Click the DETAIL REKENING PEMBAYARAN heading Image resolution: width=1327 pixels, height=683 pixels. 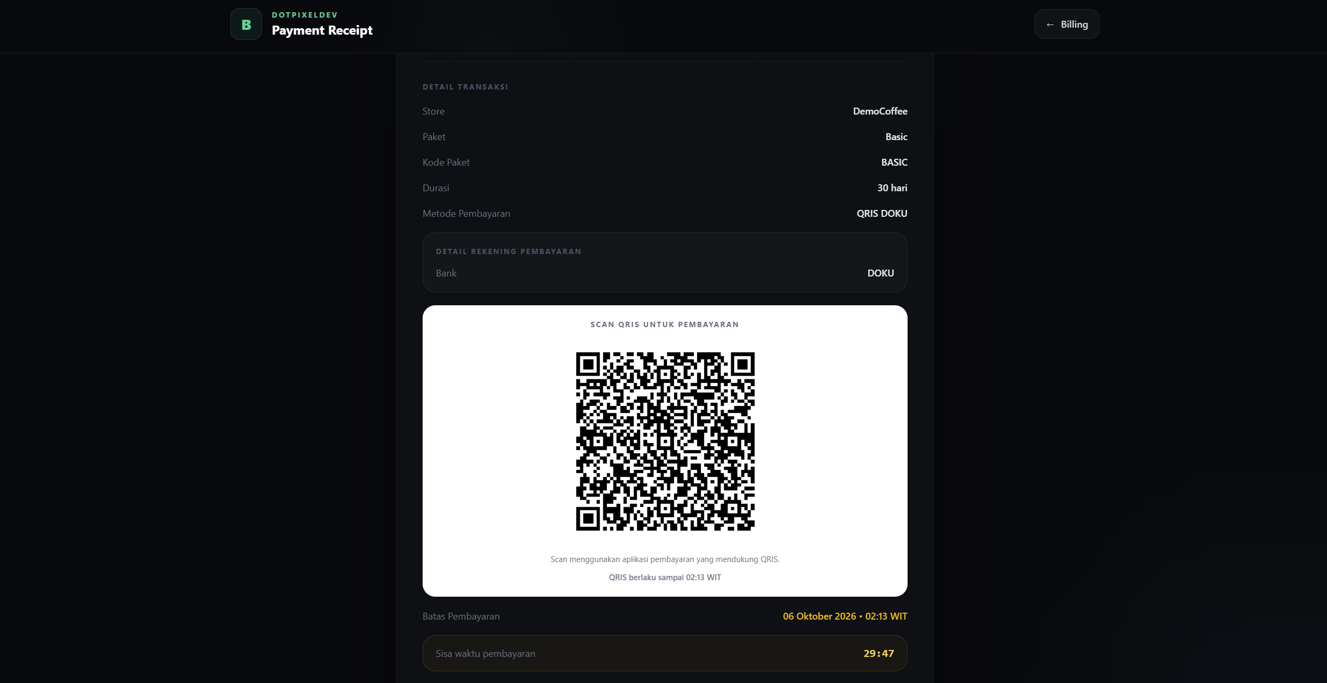508,251
